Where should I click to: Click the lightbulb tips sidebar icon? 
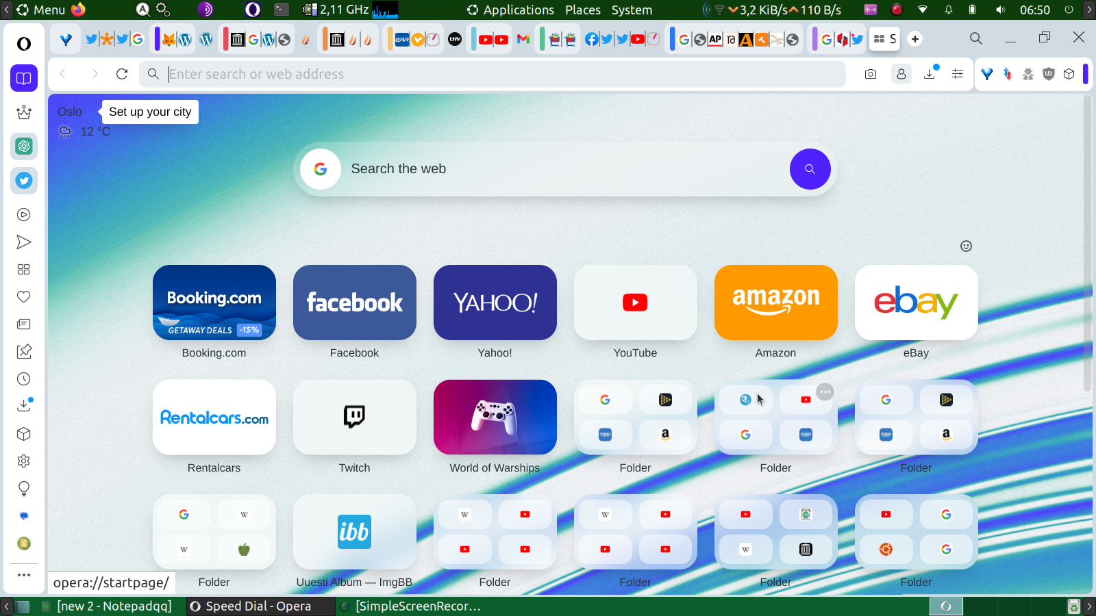point(24,489)
